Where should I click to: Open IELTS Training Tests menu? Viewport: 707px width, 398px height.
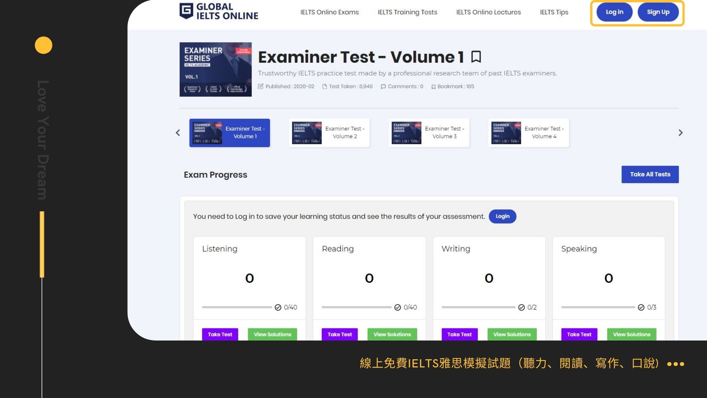pos(407,12)
